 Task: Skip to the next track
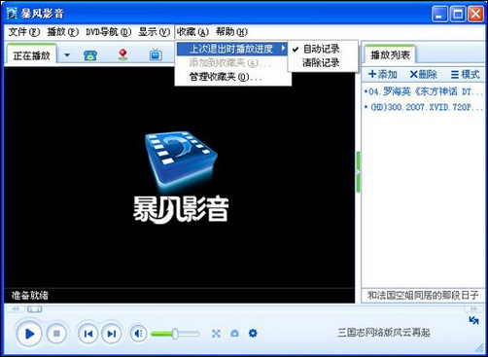112,334
